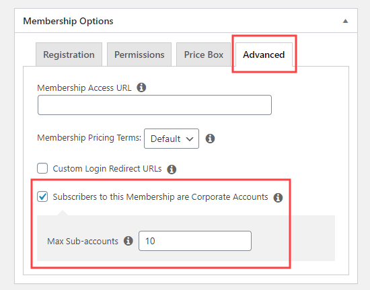Click Subscribers to this Membership label text
Viewport: 370px width, 290px height.
(161, 196)
